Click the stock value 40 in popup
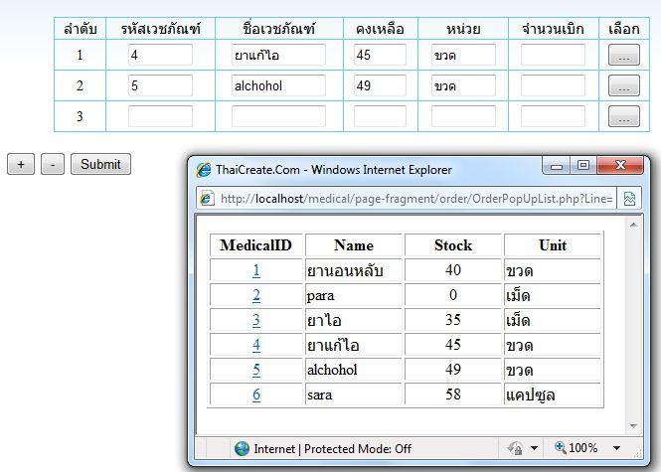 tap(453, 270)
